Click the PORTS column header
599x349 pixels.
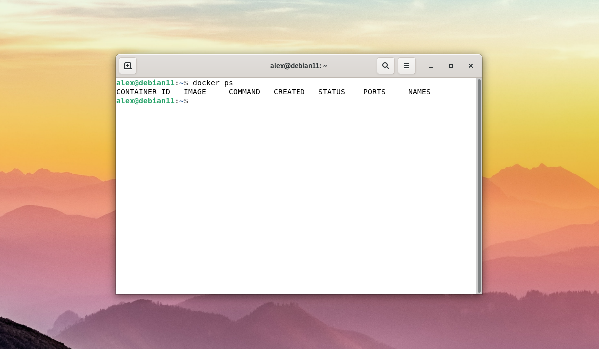coord(374,92)
